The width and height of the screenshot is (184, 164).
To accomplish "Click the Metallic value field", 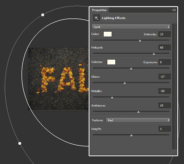I will click(x=164, y=91).
